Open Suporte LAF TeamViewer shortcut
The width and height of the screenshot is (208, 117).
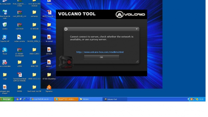[5, 38]
